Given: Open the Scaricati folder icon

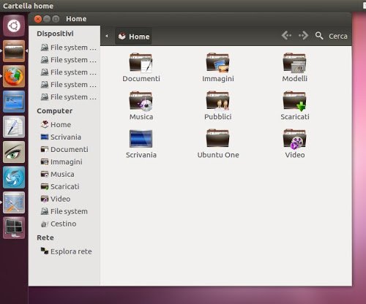Looking at the screenshot, I should 294,101.
